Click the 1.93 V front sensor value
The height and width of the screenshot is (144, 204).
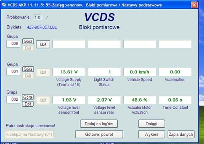pos(69,100)
